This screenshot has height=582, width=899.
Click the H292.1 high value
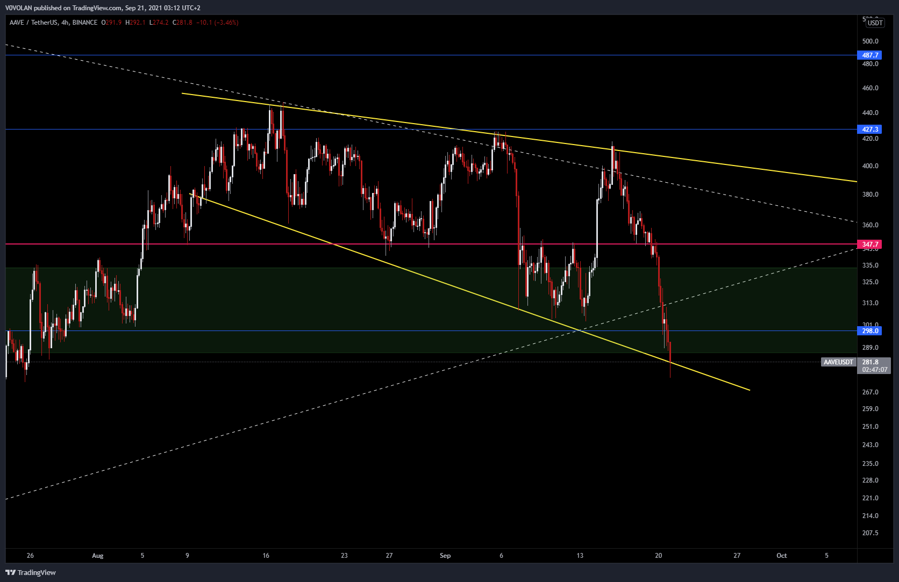coord(135,23)
